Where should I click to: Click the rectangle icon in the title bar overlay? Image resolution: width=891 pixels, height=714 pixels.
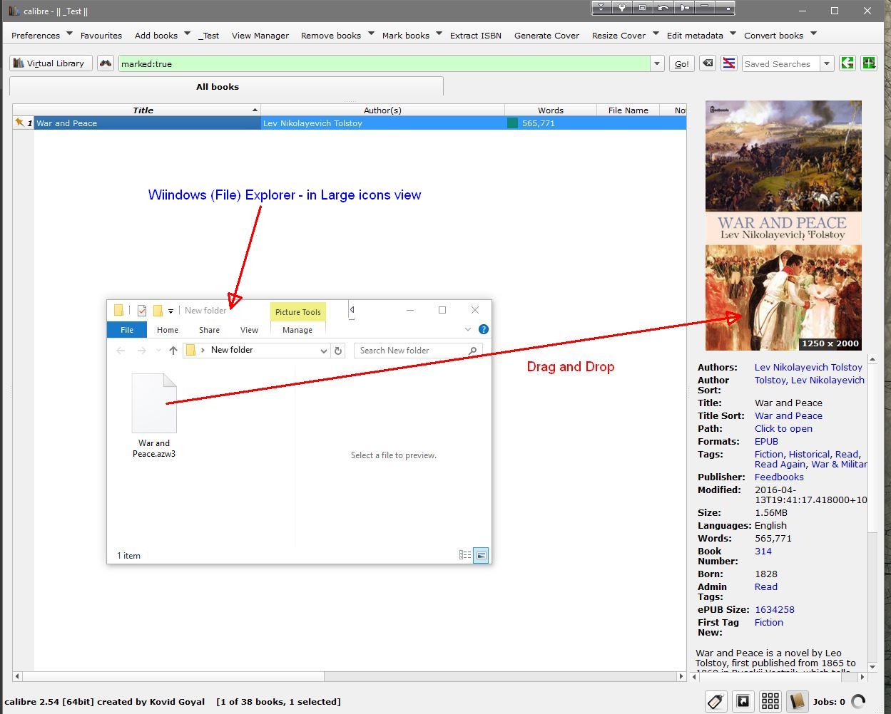tap(643, 8)
